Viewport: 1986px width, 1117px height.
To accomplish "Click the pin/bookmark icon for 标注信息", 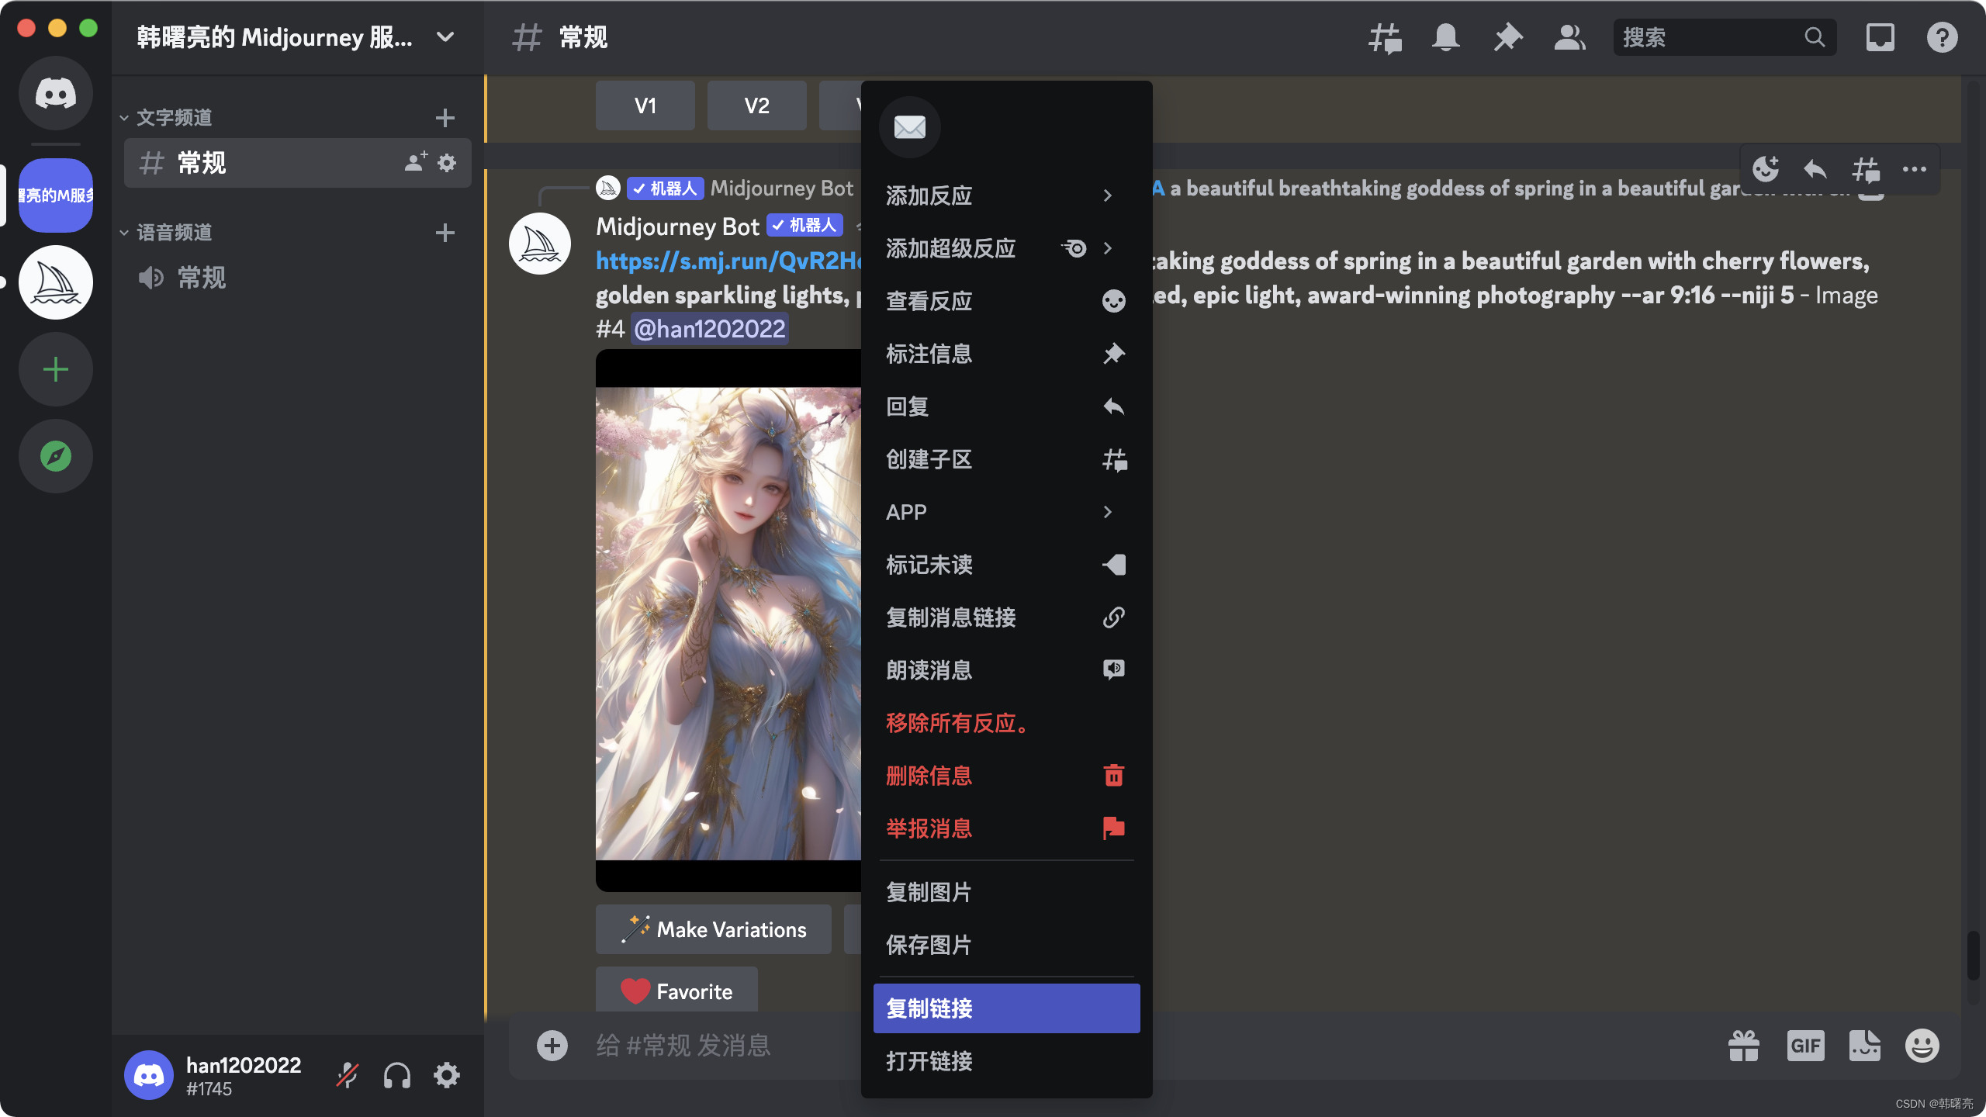I will 1113,353.
